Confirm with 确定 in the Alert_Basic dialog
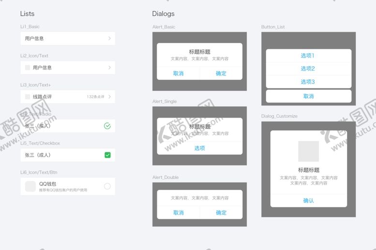 pyautogui.click(x=221, y=74)
